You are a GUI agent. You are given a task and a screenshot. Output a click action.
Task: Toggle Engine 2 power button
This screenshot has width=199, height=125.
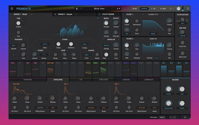[55, 14]
